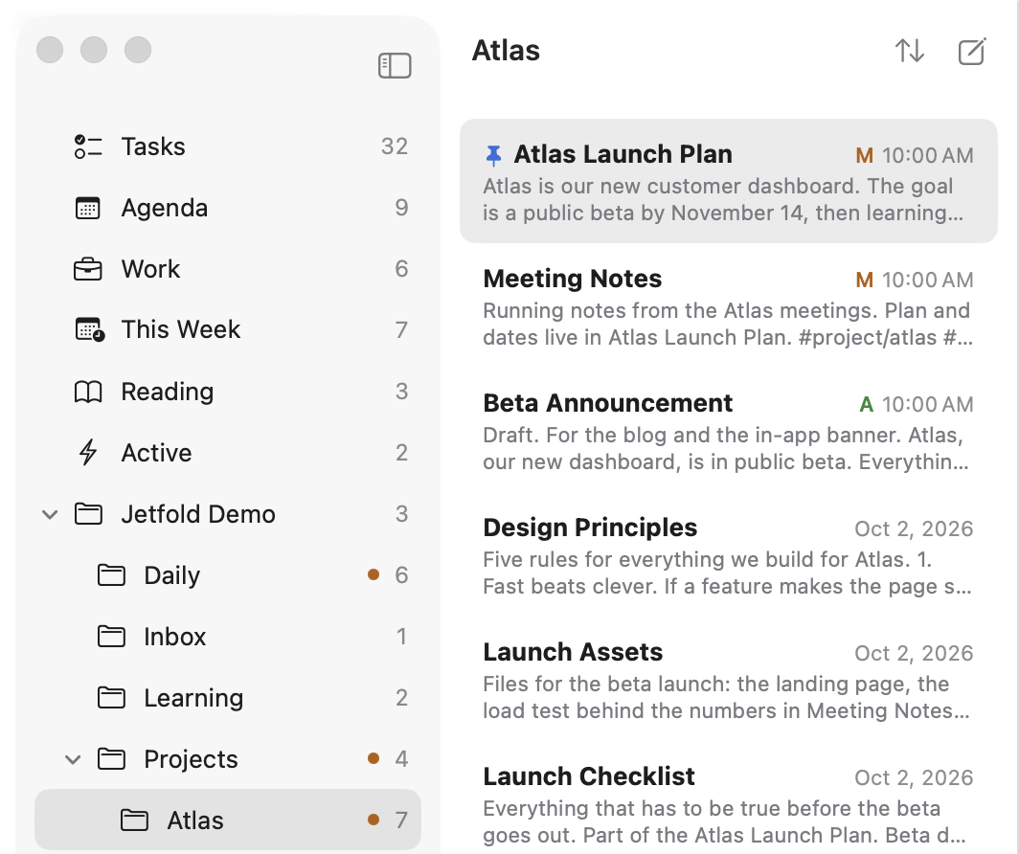
Task: Select the Active list
Action: click(228, 453)
